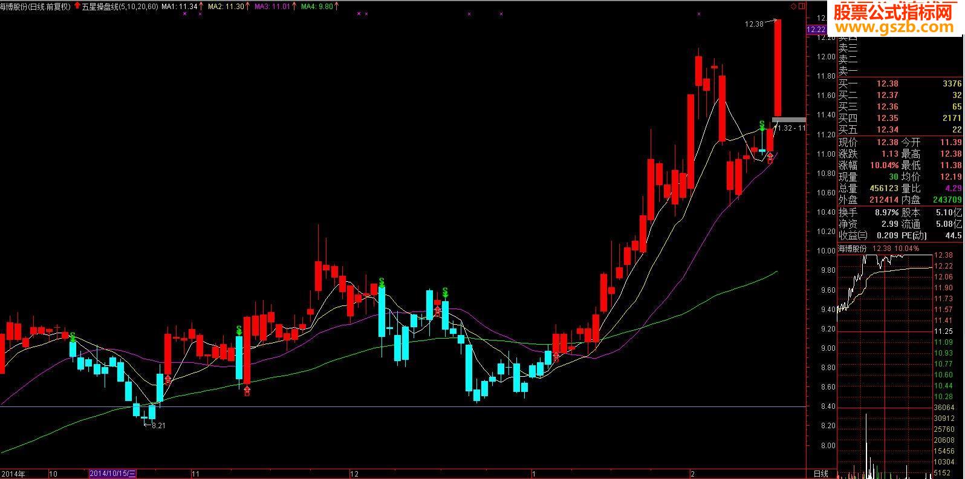Image resolution: width=965 pixels, height=479 pixels.
Task: Click the 8.21 low price label
Action: [x=158, y=425]
